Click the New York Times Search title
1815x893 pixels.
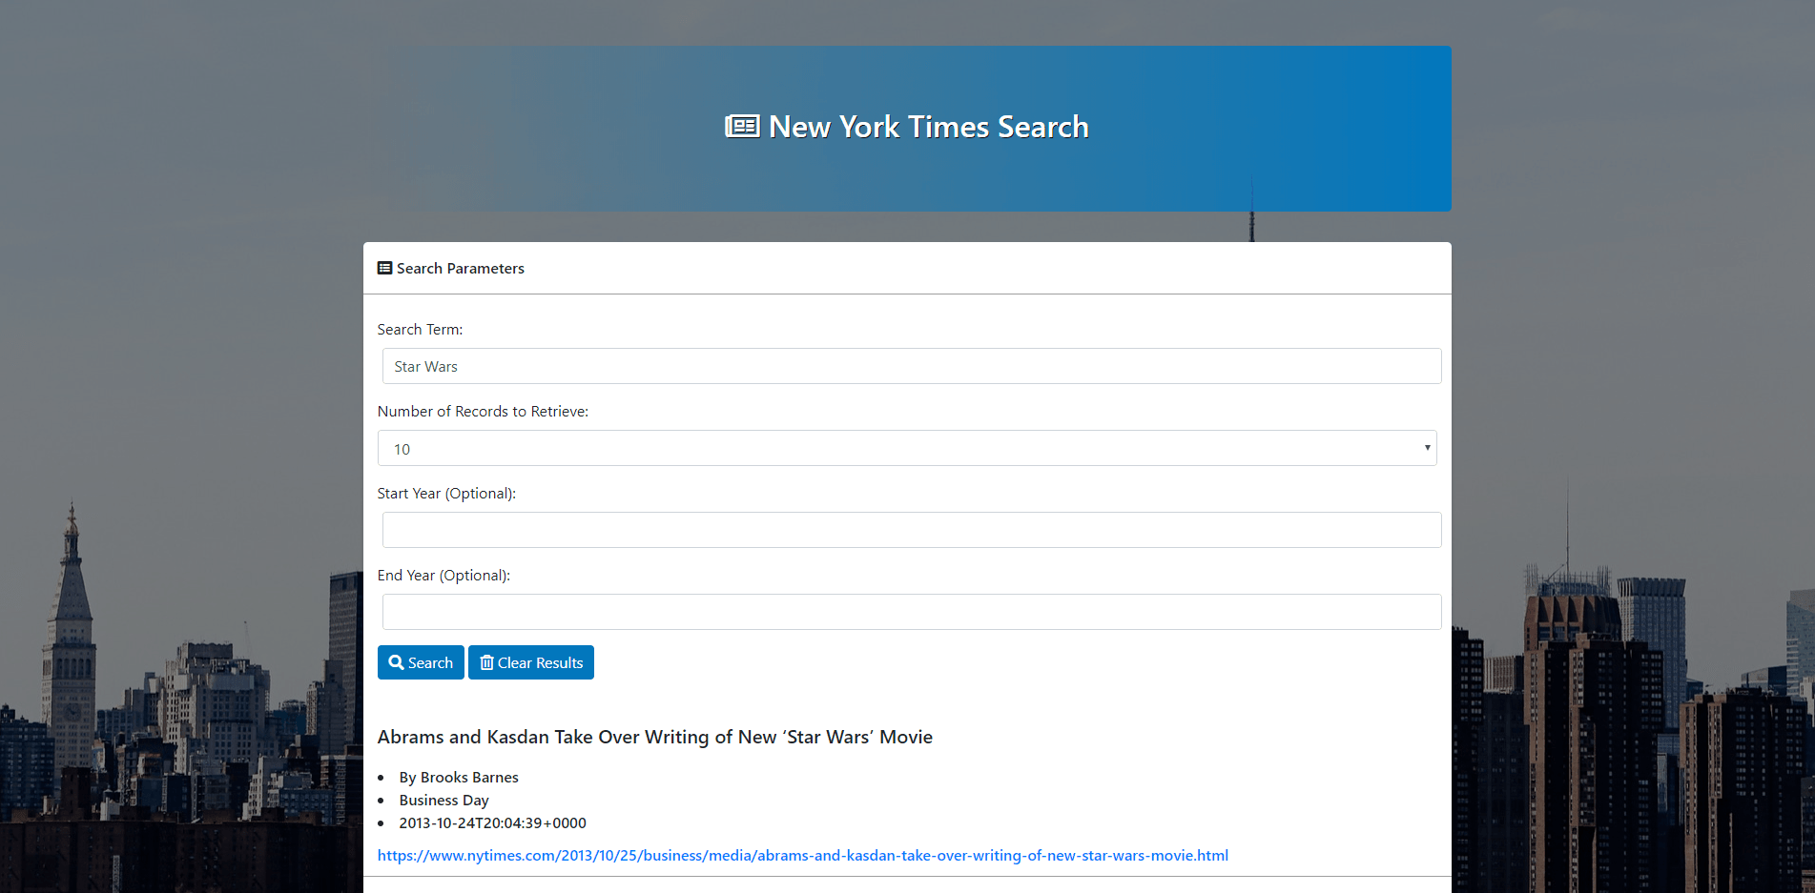pos(928,126)
